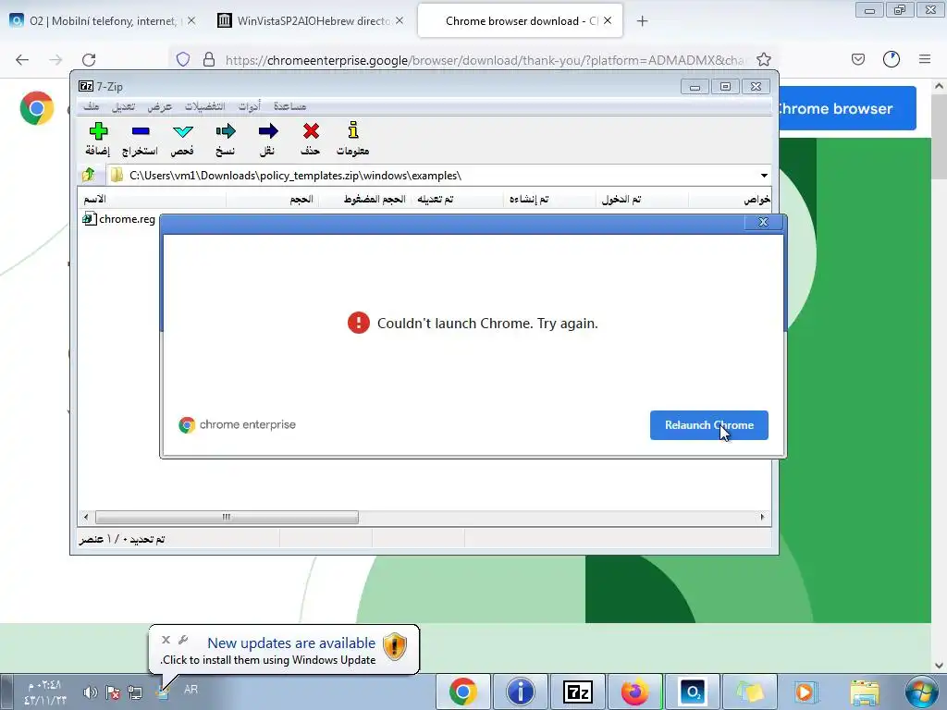The image size is (947, 710).
Task: Open the Edit (تعديل) menu
Action: (x=124, y=106)
